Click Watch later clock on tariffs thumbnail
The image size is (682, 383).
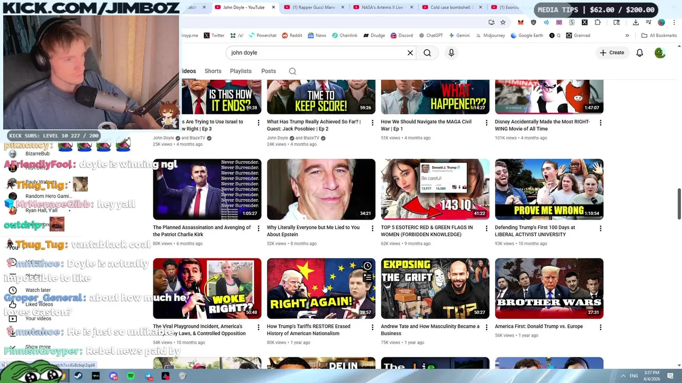[368, 266]
